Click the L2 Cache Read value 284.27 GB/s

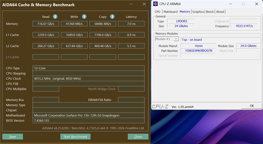pyautogui.click(x=46, y=46)
